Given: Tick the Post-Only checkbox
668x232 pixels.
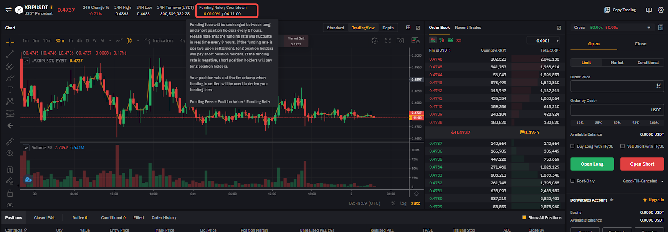Looking at the screenshot, I should (573, 181).
